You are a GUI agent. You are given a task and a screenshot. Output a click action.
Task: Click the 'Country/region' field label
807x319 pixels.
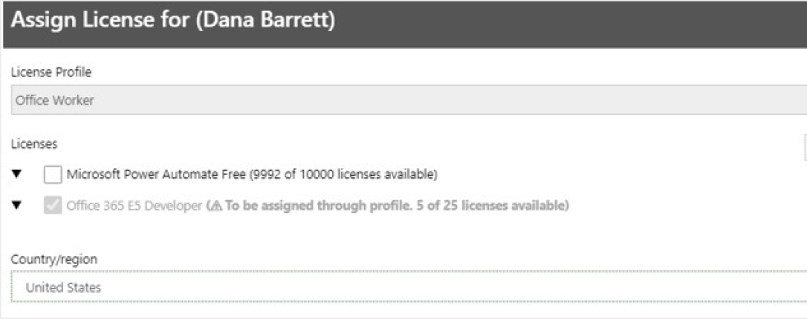coord(54,260)
